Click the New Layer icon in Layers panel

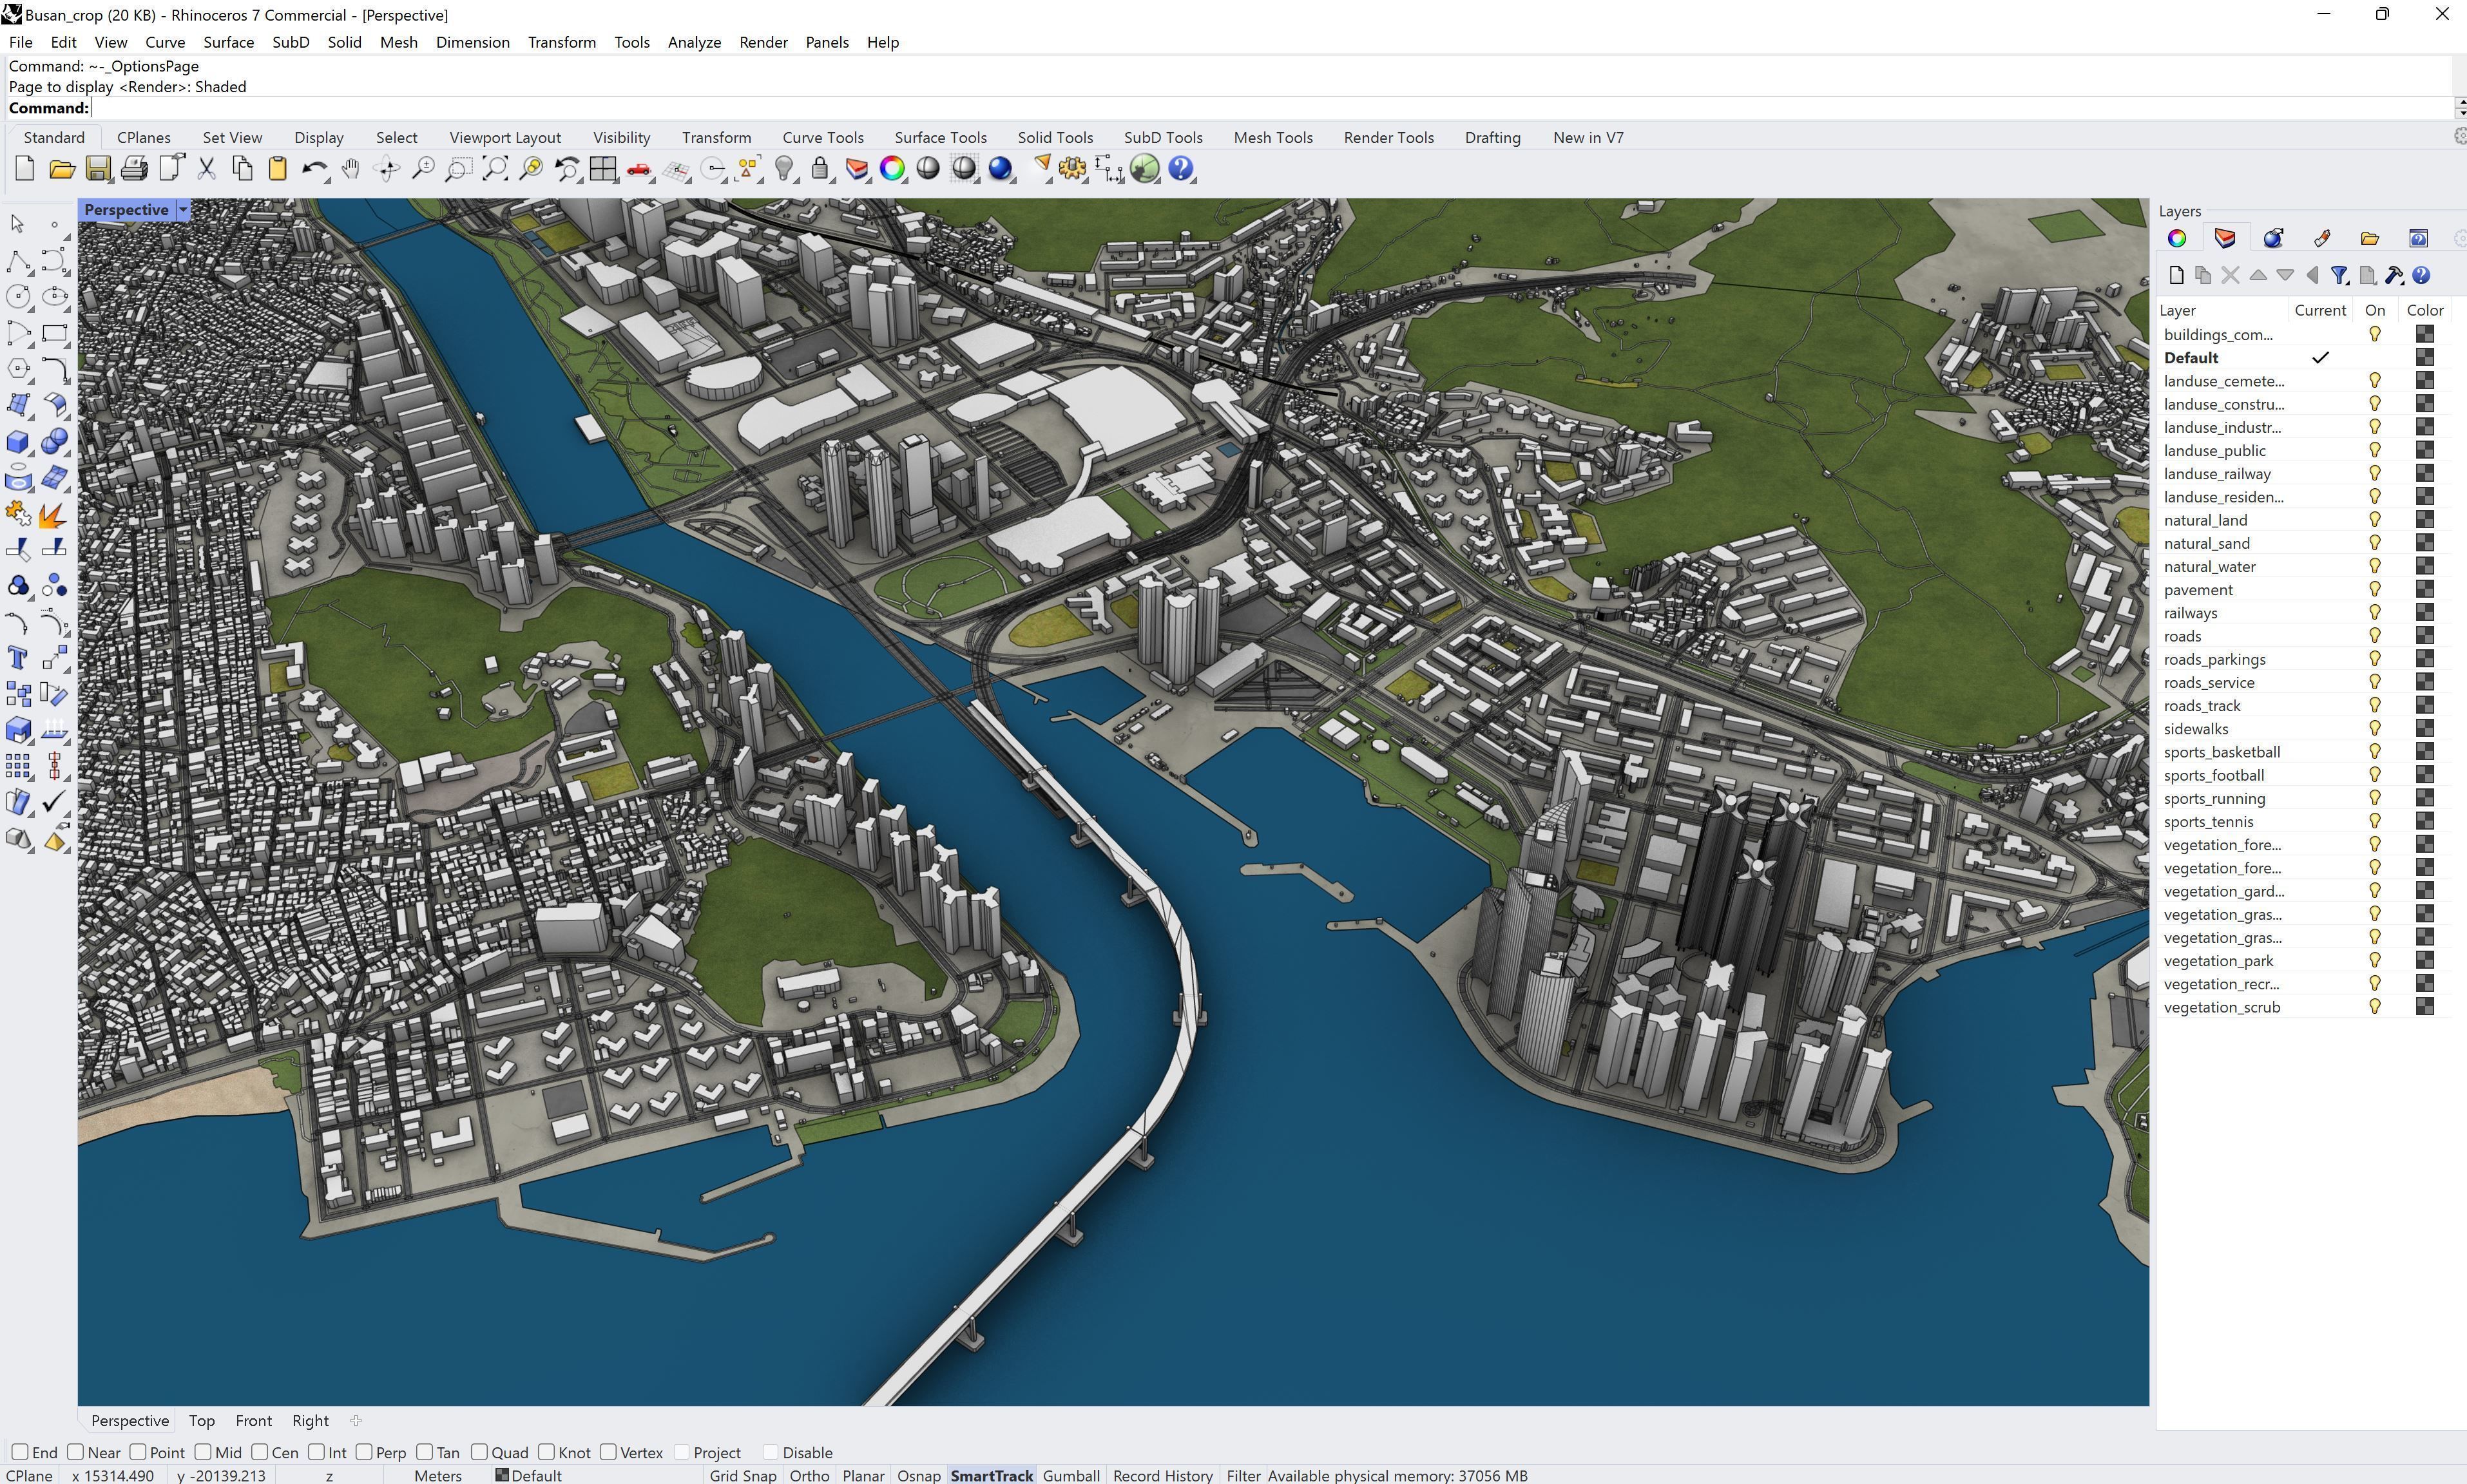click(2176, 275)
